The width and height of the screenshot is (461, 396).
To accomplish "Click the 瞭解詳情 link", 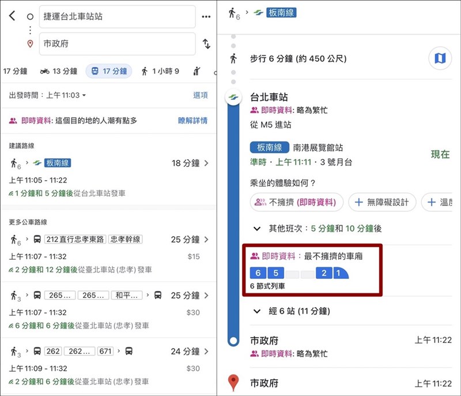I will tap(192, 121).
